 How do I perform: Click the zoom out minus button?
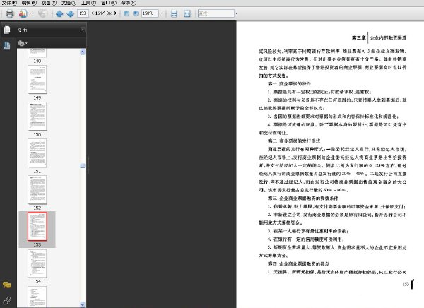tap(126, 13)
